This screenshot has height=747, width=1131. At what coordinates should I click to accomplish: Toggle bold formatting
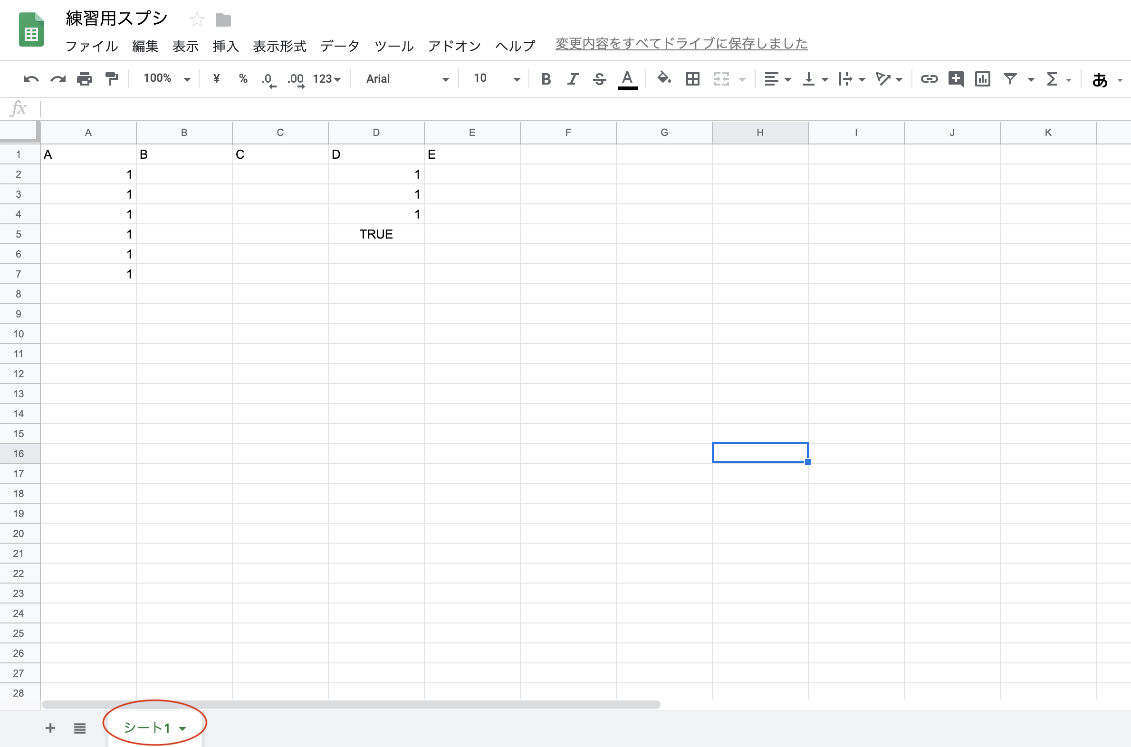(546, 79)
